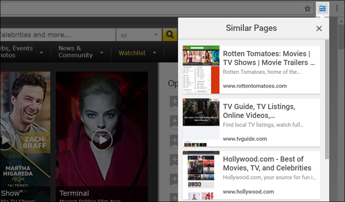Click the TV Guide site thumbnail
This screenshot has height=202, width=345.
[201, 122]
